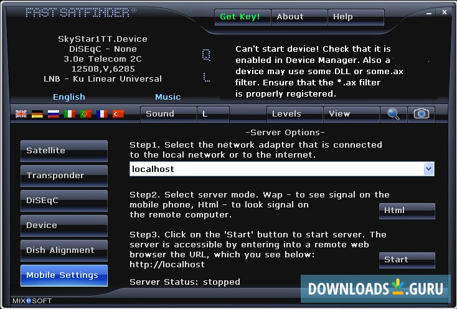Minimize the Fast Satfinder window
The image size is (457, 309).
[x=429, y=13]
